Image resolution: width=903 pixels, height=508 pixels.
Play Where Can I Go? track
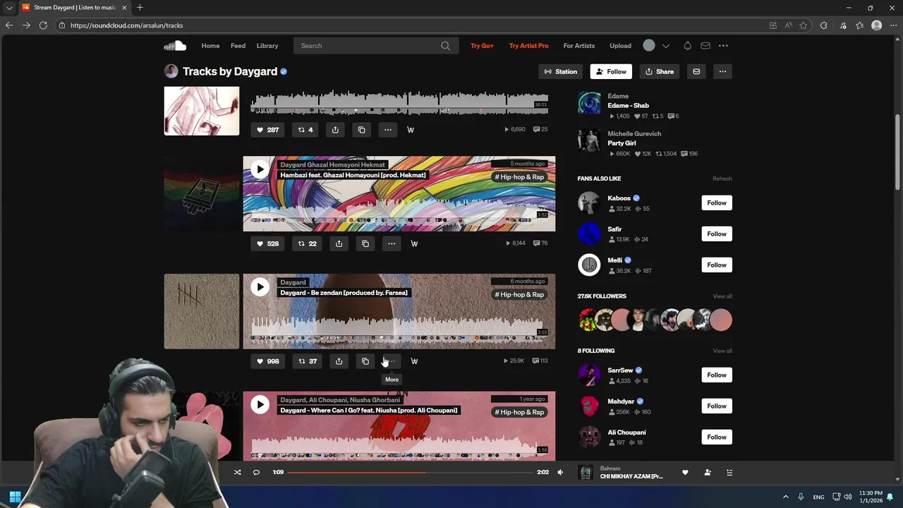[x=260, y=405]
